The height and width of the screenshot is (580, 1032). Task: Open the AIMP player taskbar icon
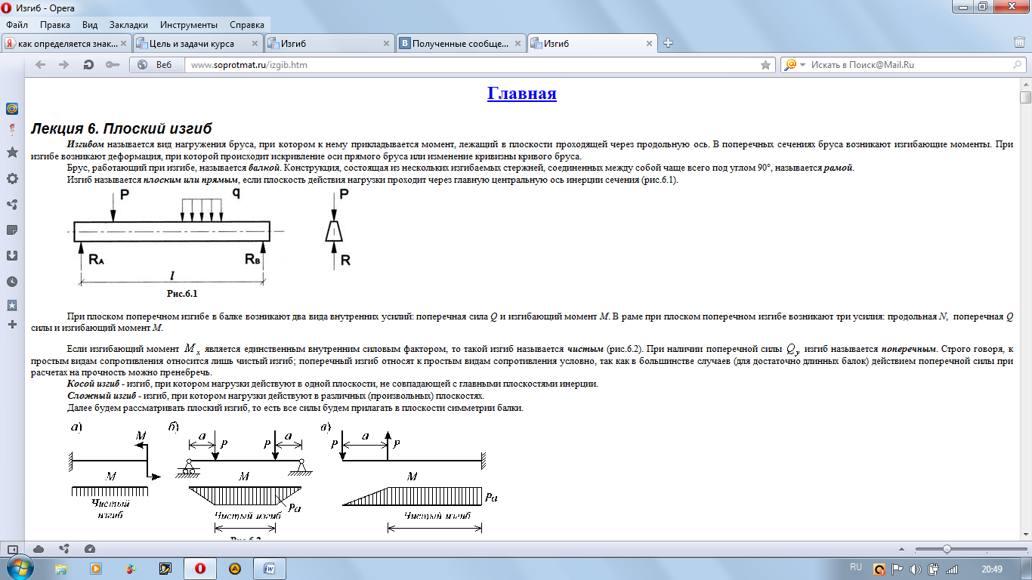point(235,568)
